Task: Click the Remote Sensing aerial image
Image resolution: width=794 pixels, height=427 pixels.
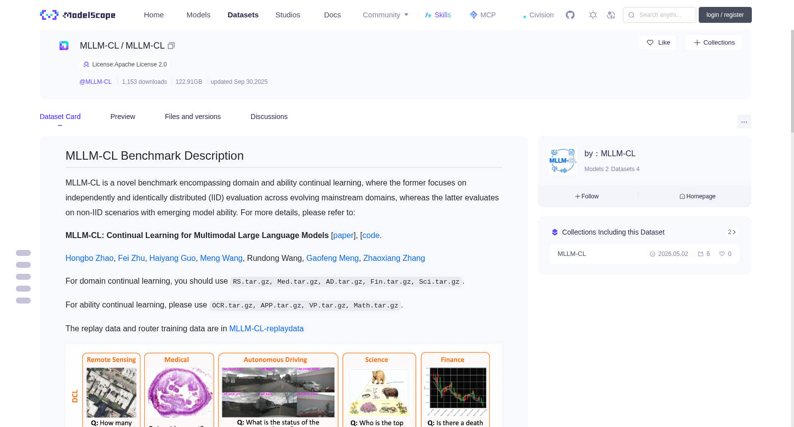Action: pos(111,393)
